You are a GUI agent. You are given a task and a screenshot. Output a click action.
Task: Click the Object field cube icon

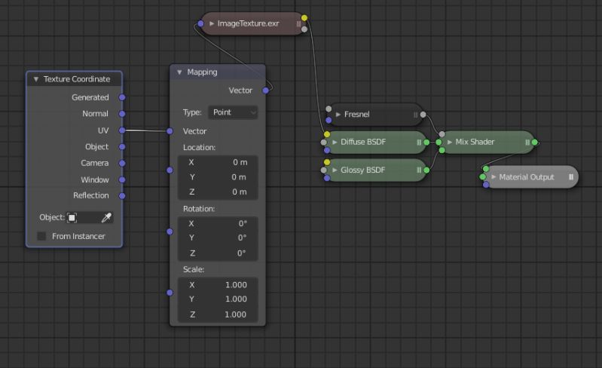pyautogui.click(x=72, y=217)
